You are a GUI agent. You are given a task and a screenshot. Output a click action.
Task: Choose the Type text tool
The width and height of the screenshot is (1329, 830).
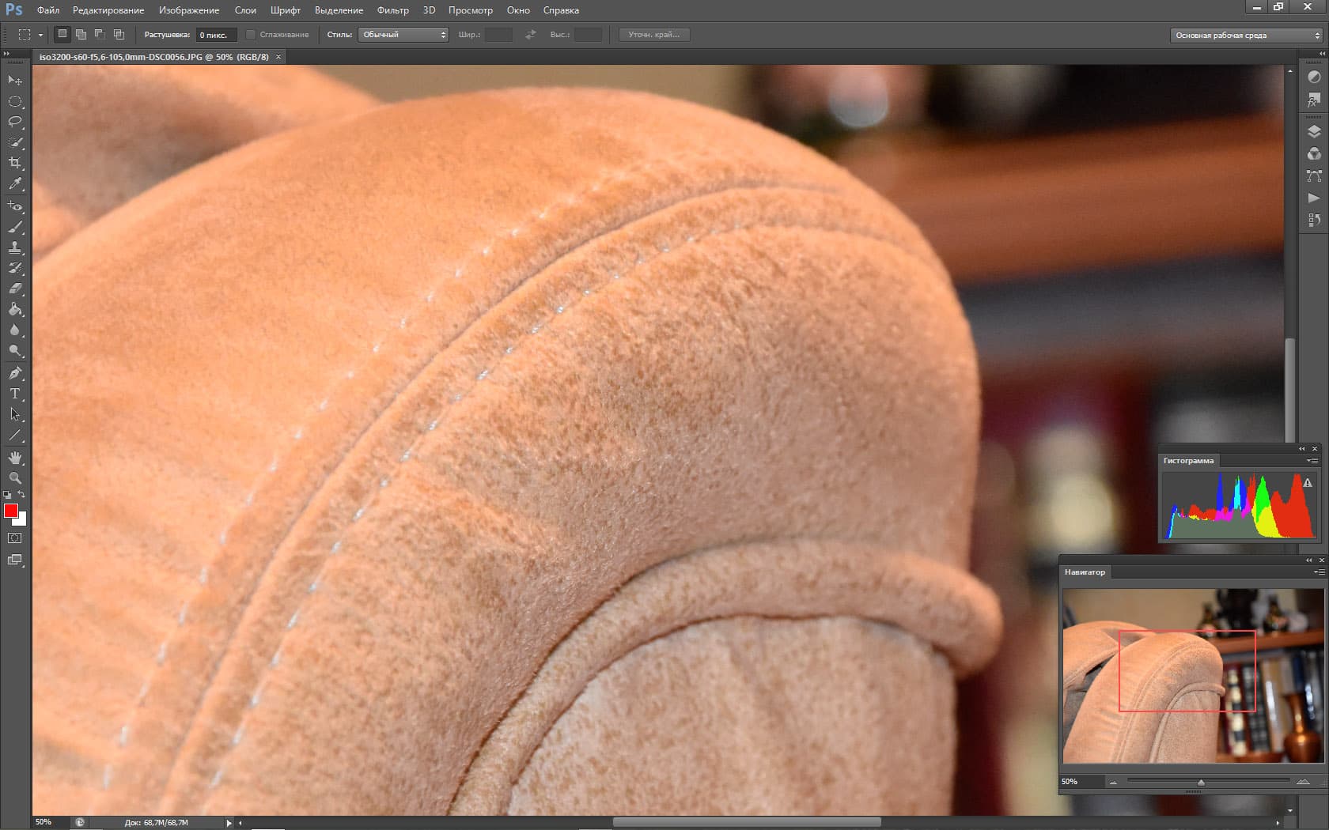pyautogui.click(x=15, y=394)
